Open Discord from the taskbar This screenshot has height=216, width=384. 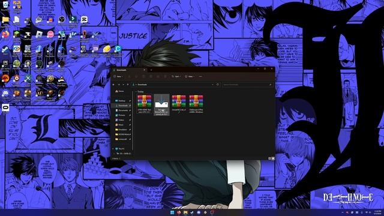point(199,212)
